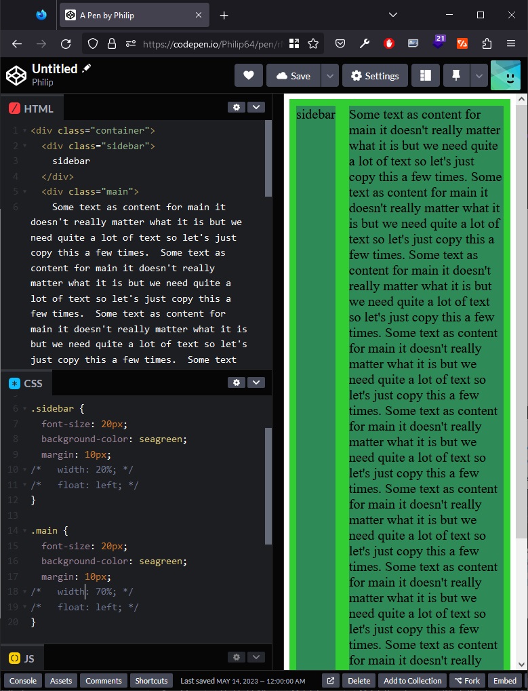Click the Save button
Screen dimensions: 528x691
tap(293, 76)
